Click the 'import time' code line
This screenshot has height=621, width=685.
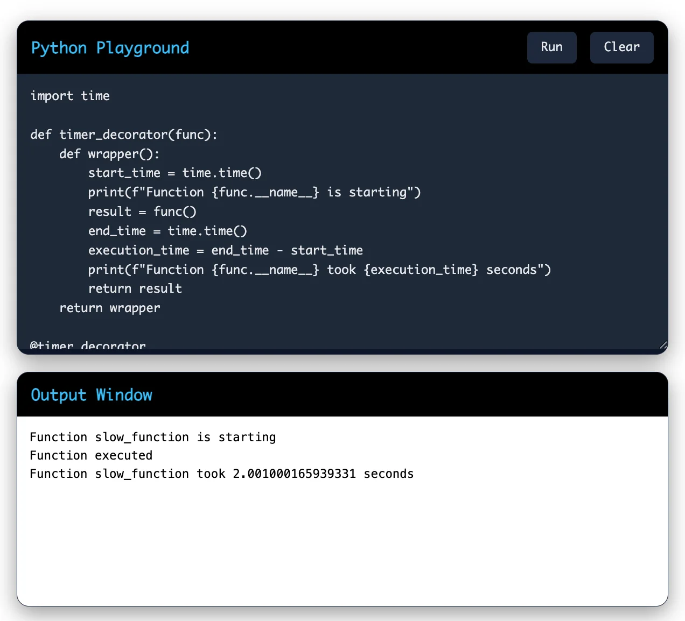tap(70, 96)
